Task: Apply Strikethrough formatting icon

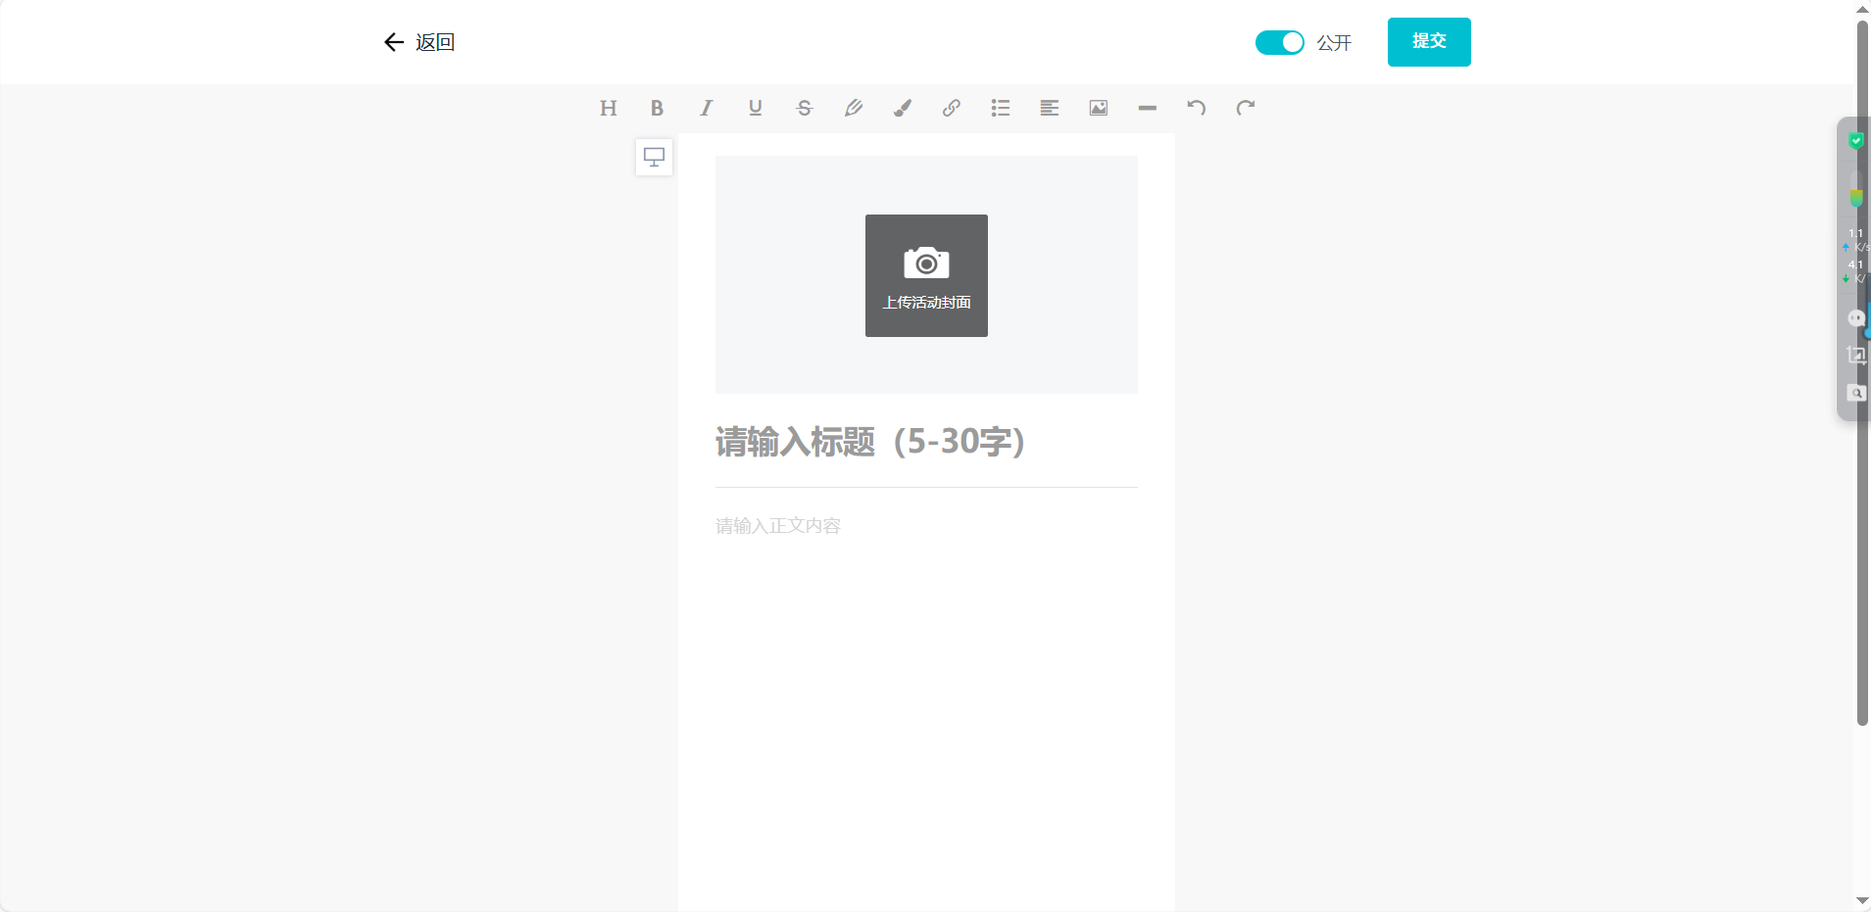Action: point(805,108)
